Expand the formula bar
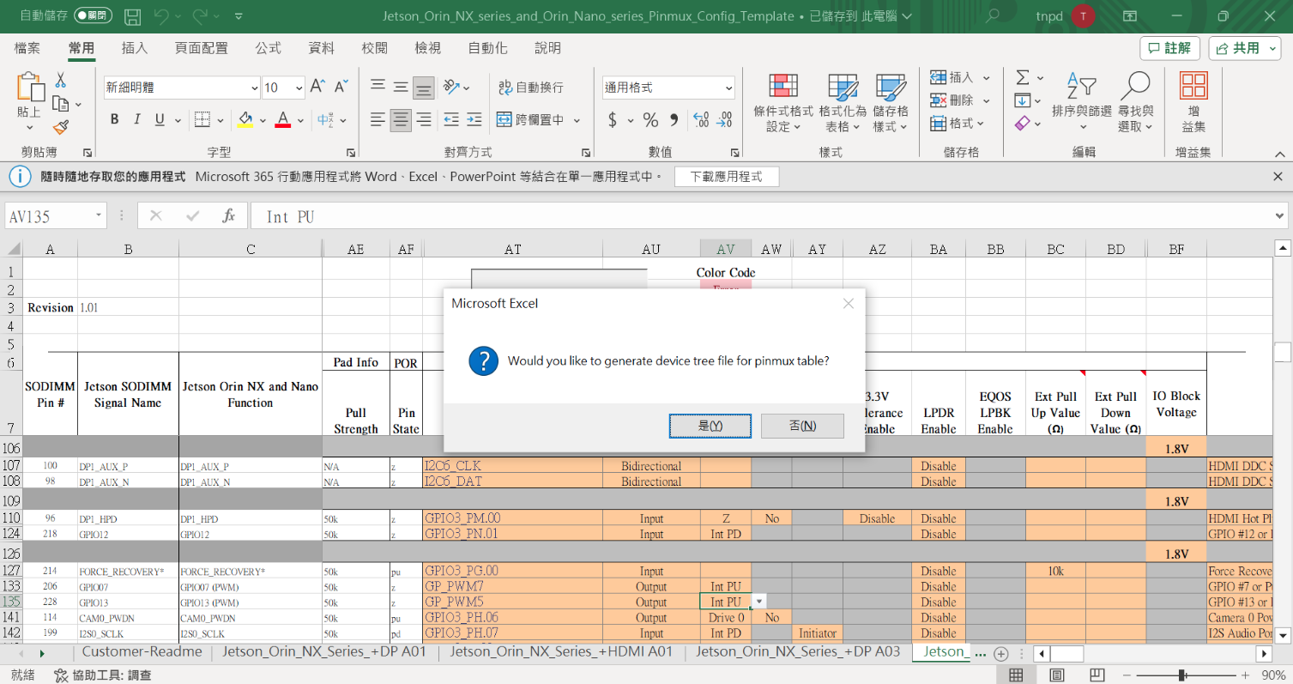This screenshot has height=684, width=1293. pyautogui.click(x=1281, y=216)
